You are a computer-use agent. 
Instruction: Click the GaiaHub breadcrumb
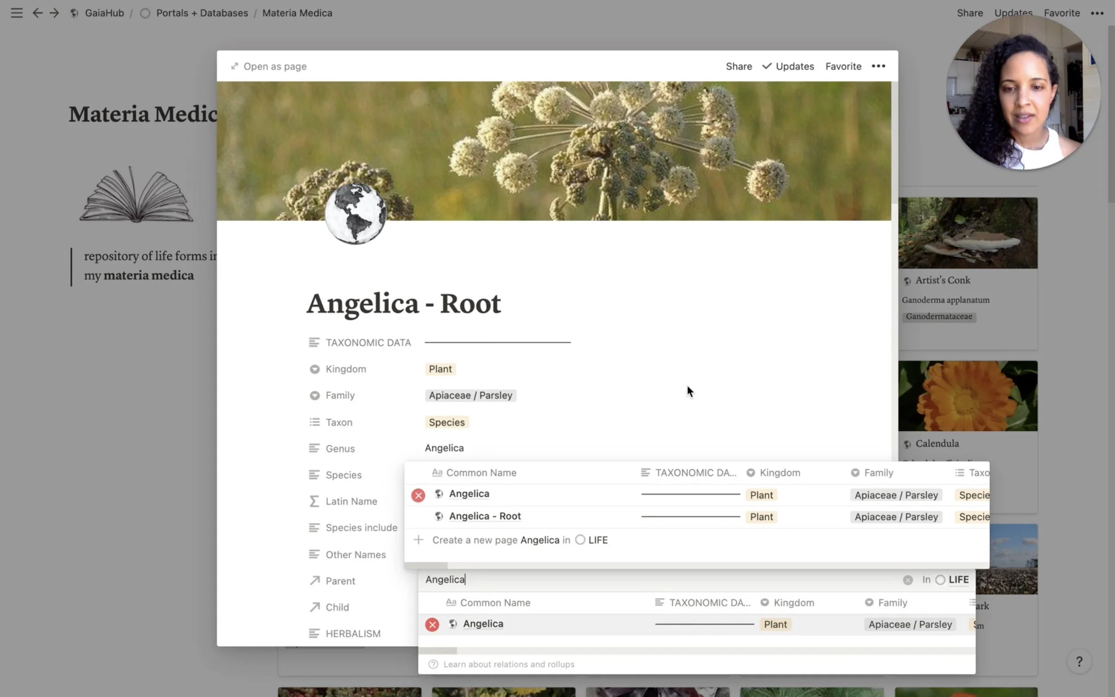pyautogui.click(x=104, y=13)
